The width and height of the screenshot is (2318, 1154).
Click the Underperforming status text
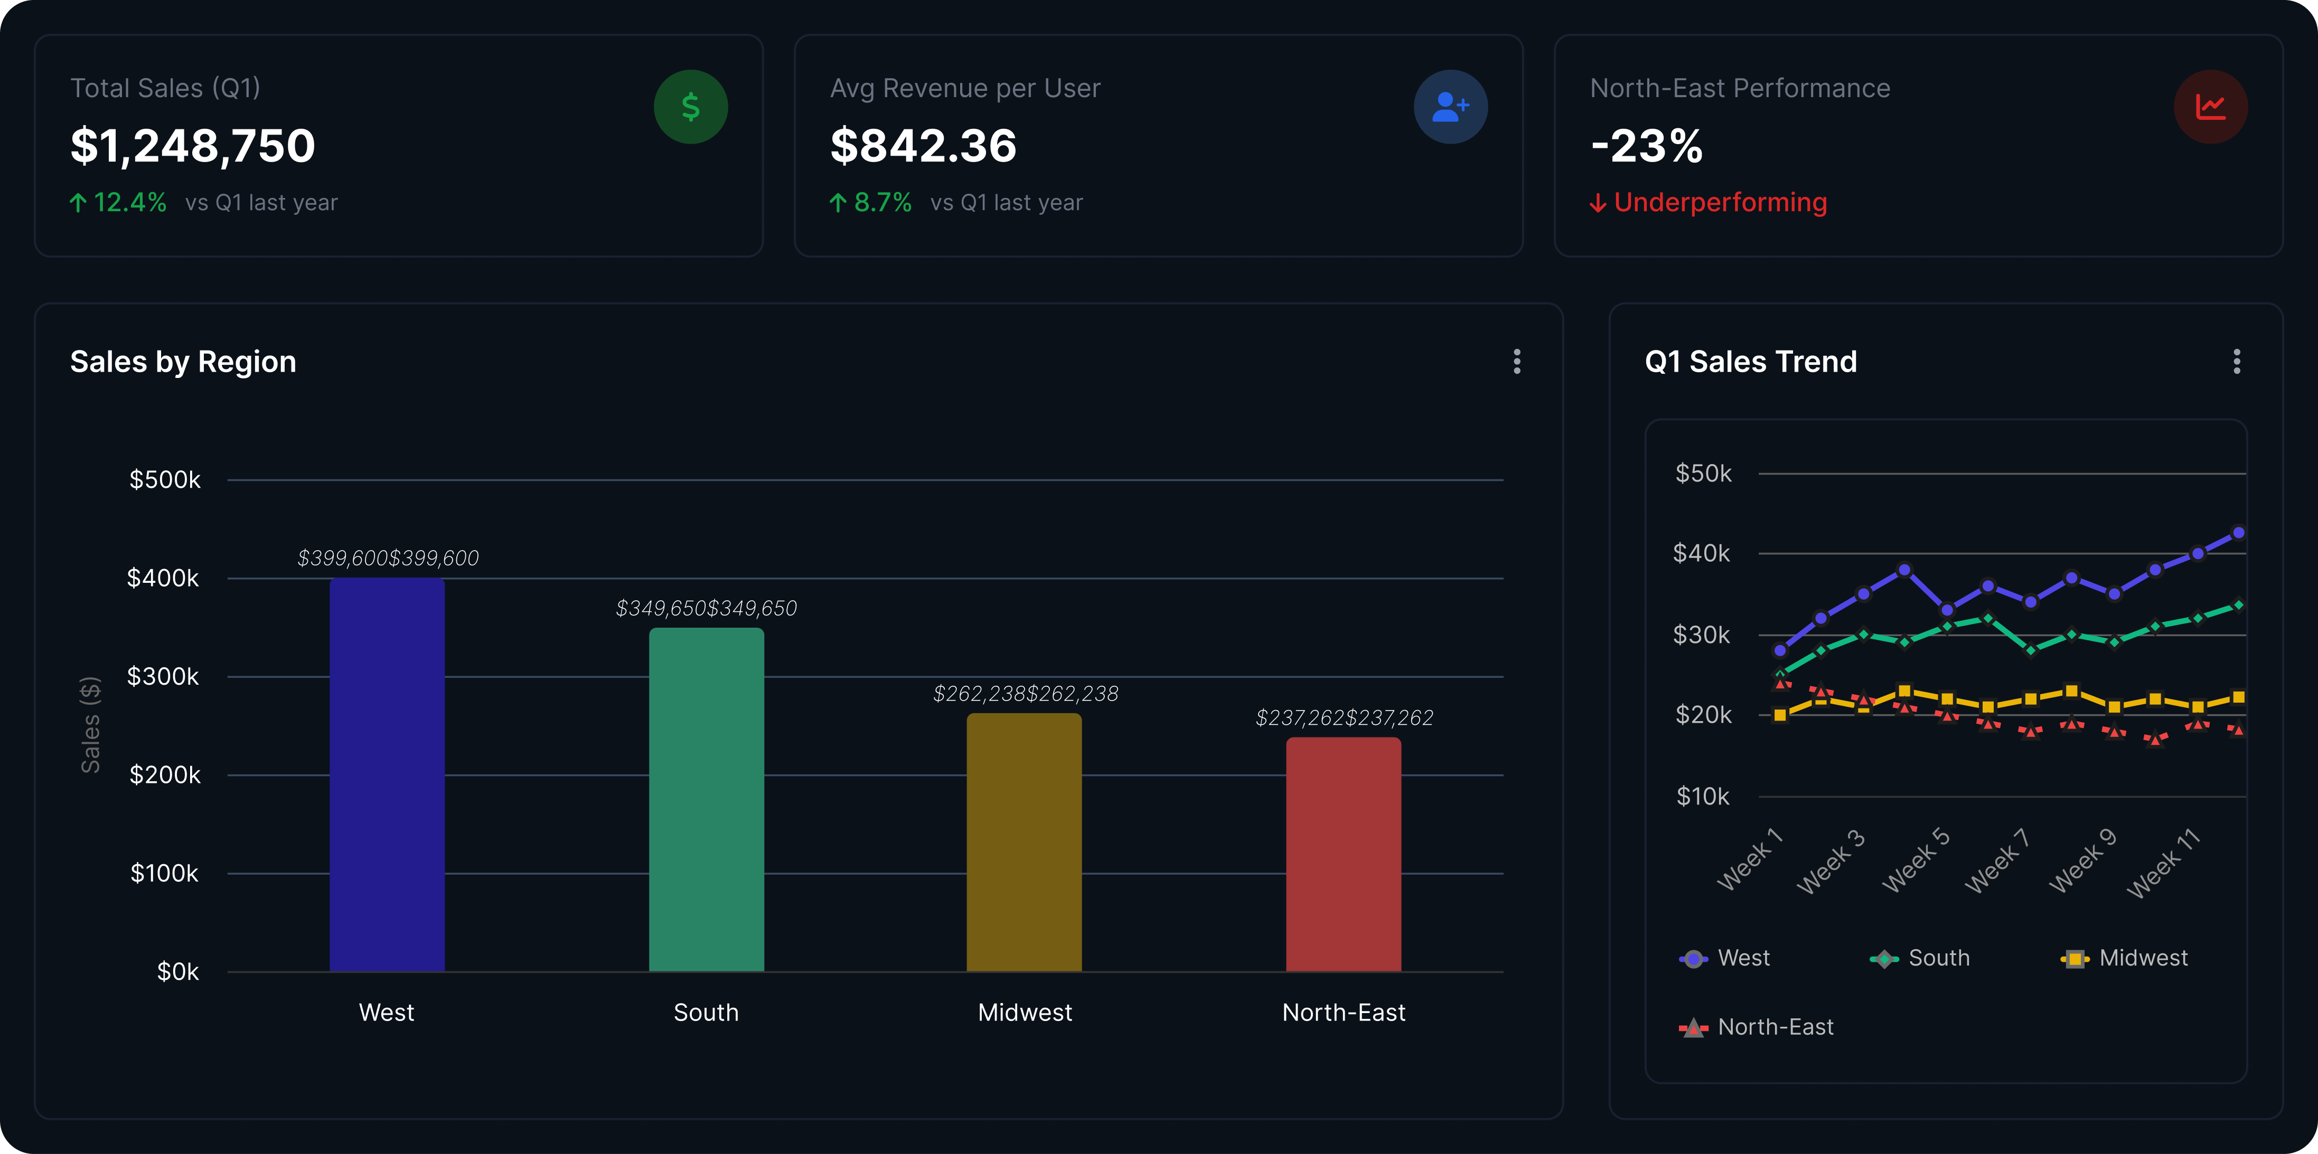1720,202
